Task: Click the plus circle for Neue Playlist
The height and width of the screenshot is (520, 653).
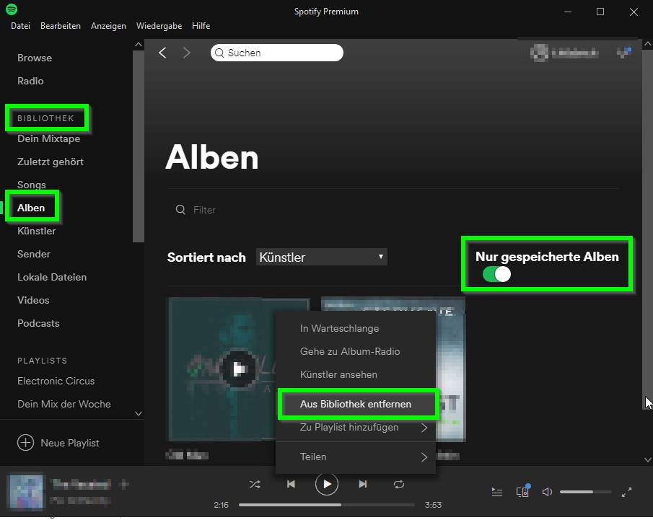Action: pos(25,443)
